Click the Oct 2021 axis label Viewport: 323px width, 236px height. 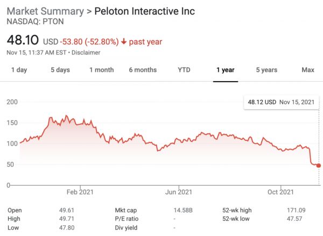click(280, 192)
